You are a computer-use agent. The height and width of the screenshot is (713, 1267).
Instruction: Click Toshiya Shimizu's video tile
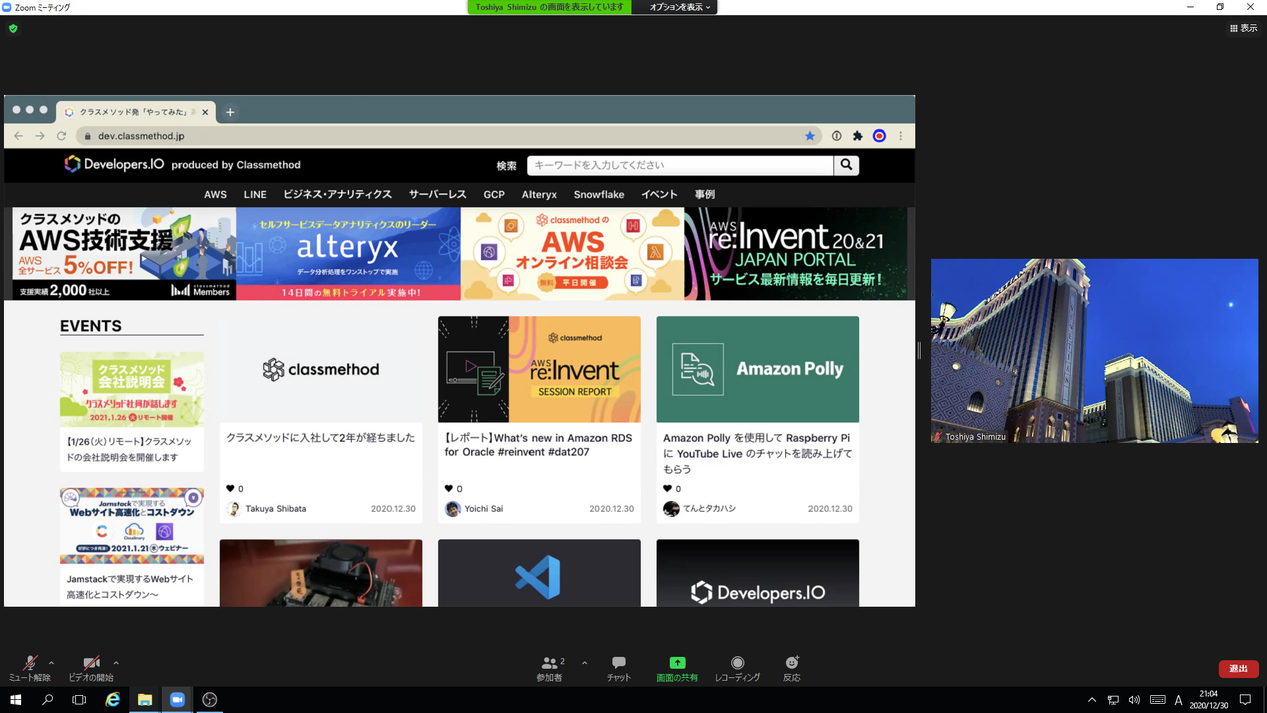click(x=1095, y=351)
